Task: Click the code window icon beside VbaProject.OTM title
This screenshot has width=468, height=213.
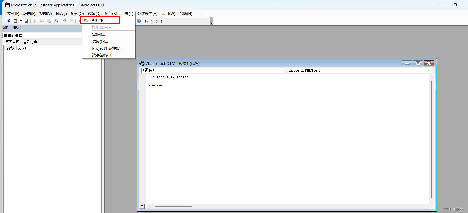Action: [x=142, y=63]
